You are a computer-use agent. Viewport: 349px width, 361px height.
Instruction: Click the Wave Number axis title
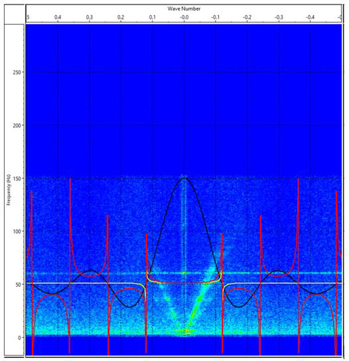(x=184, y=9)
